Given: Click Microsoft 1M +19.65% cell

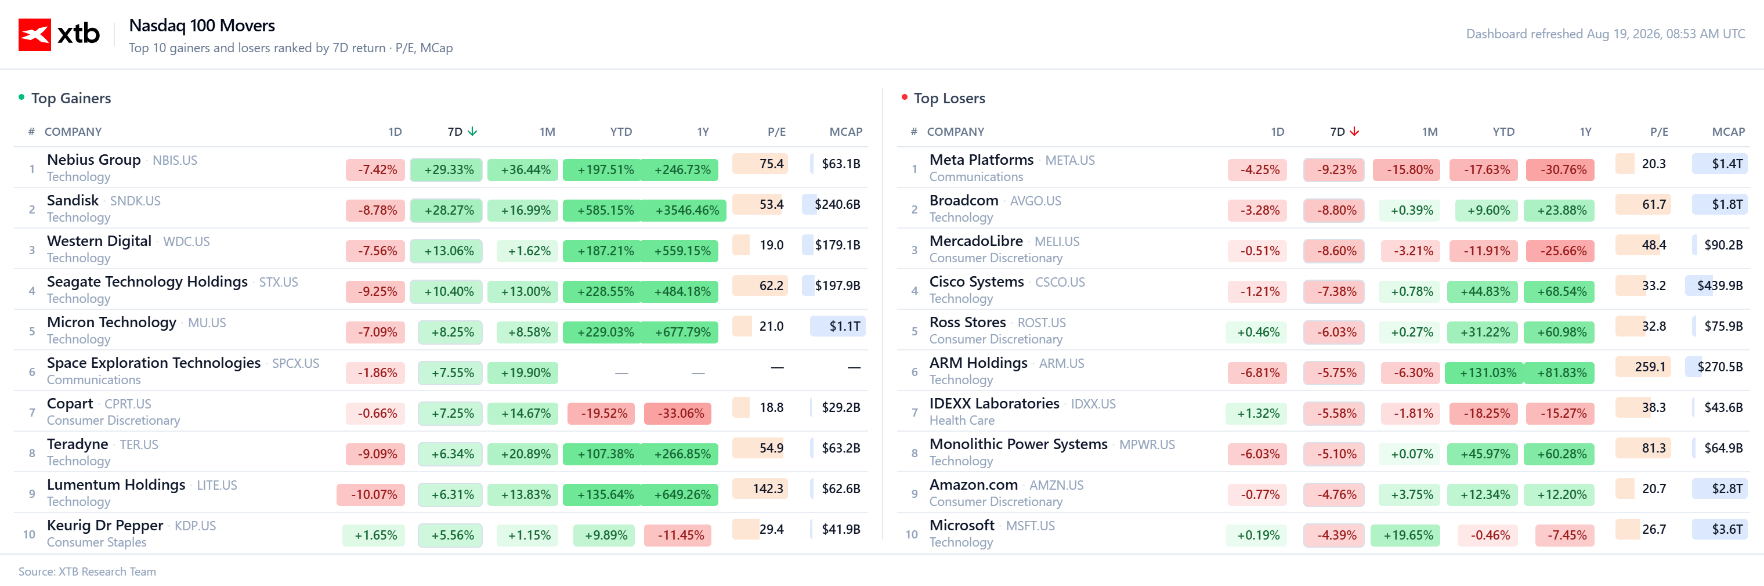Looking at the screenshot, I should (x=1406, y=536).
